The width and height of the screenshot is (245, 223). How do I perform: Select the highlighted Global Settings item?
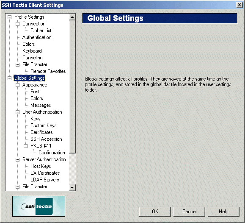29,78
